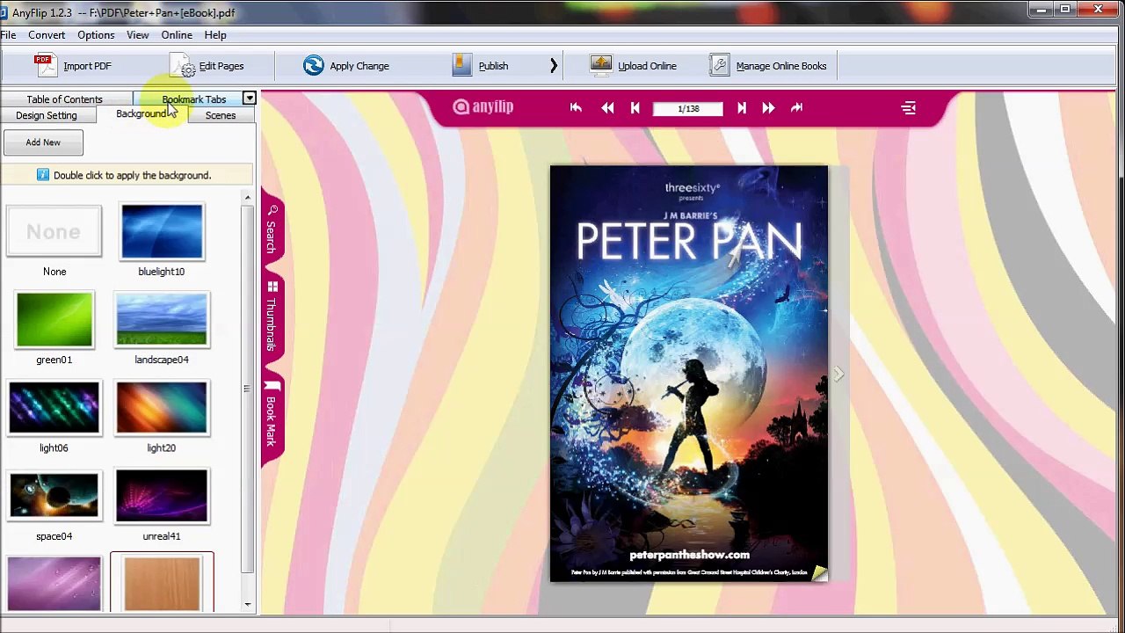Click the Apply Change button label

tap(359, 66)
